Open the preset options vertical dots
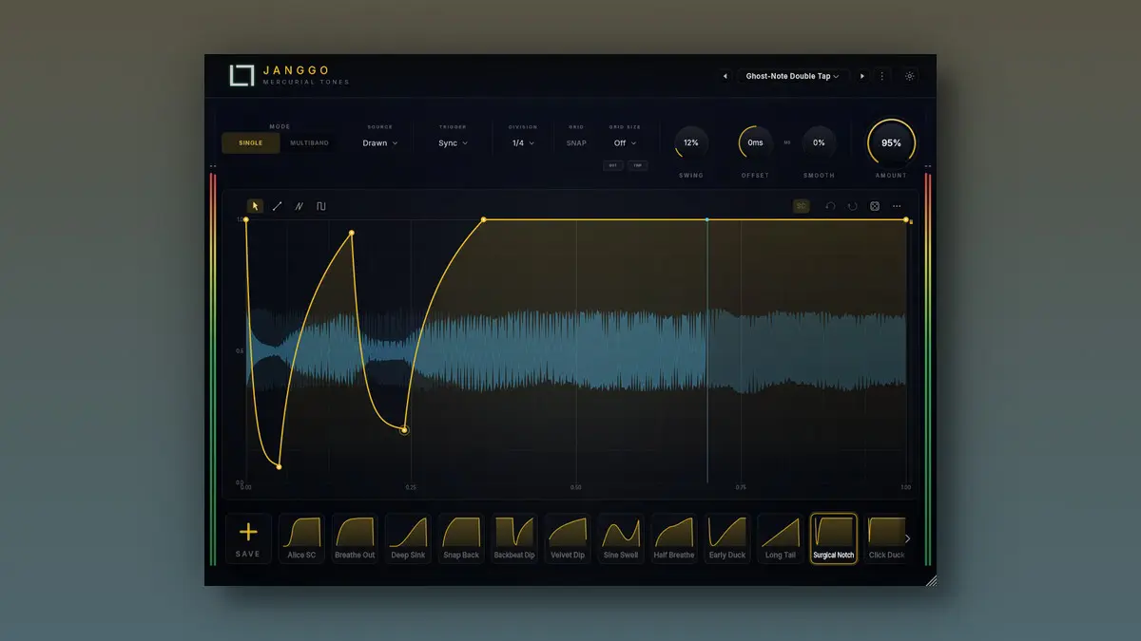1141x641 pixels. pyautogui.click(x=882, y=76)
